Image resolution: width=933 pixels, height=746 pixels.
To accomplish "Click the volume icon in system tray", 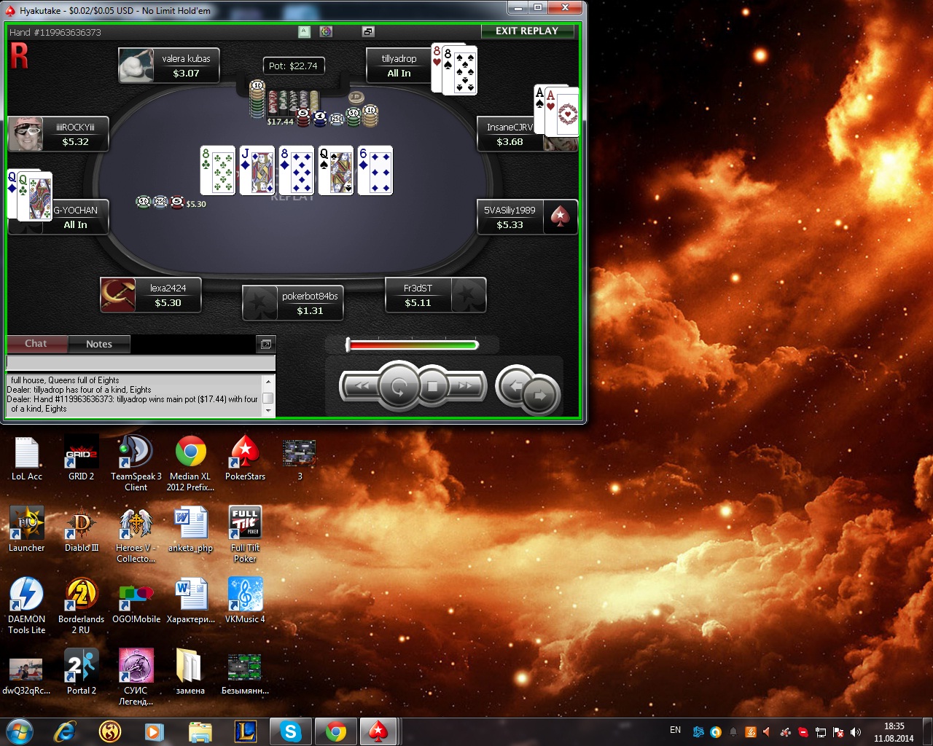I will pos(855,732).
